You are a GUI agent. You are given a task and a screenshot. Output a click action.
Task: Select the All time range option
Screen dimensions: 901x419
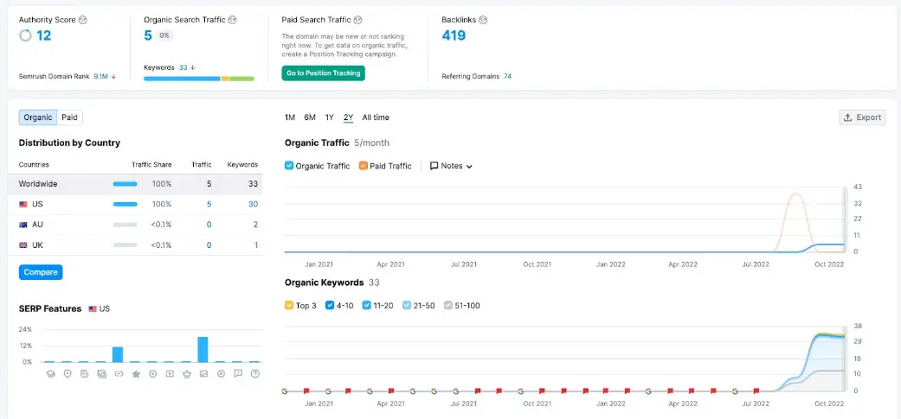pos(376,117)
